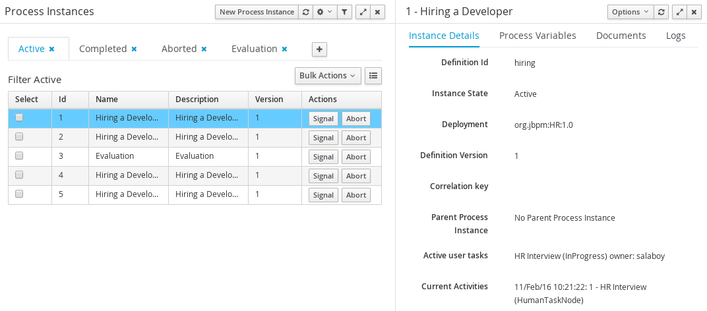Open the Aborted filter tab
This screenshot has height=311, width=707.
(179, 49)
